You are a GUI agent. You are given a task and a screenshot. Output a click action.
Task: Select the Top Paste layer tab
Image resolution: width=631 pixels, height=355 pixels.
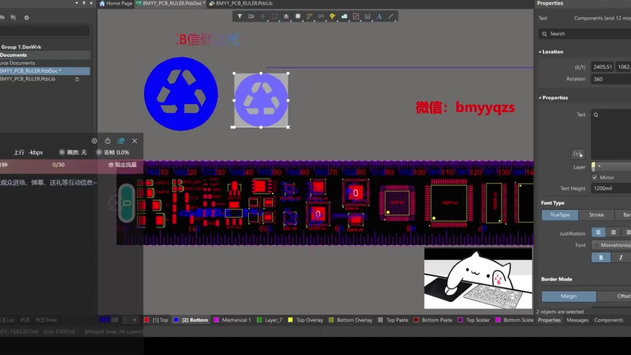pyautogui.click(x=393, y=320)
